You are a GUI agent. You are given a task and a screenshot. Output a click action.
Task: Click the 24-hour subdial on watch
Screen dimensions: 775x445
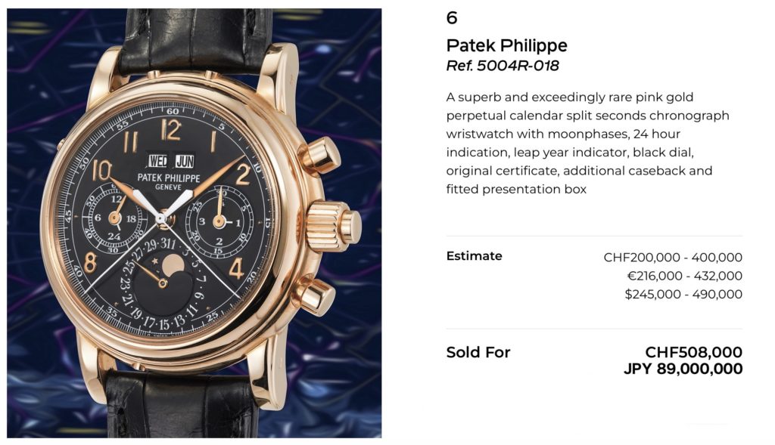(x=115, y=218)
